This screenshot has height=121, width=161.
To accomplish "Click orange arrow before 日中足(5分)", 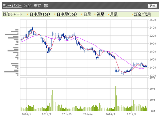I will pos(55,14).
